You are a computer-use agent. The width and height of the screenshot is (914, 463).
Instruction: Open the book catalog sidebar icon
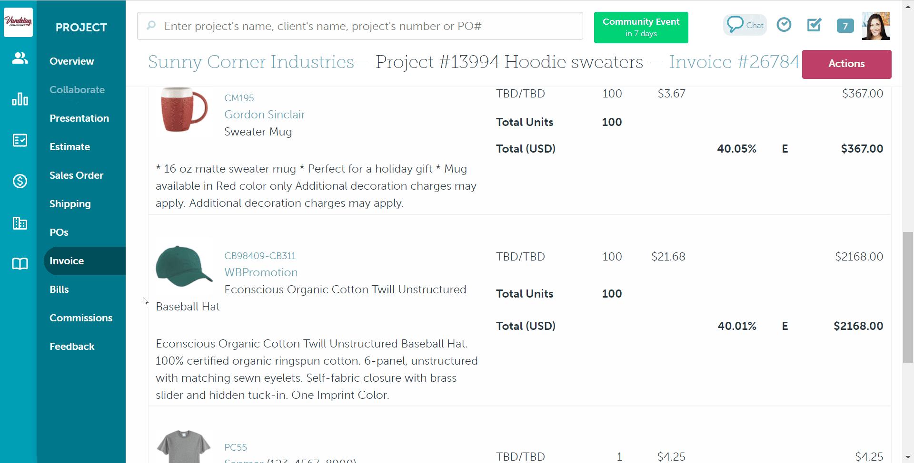tap(20, 264)
